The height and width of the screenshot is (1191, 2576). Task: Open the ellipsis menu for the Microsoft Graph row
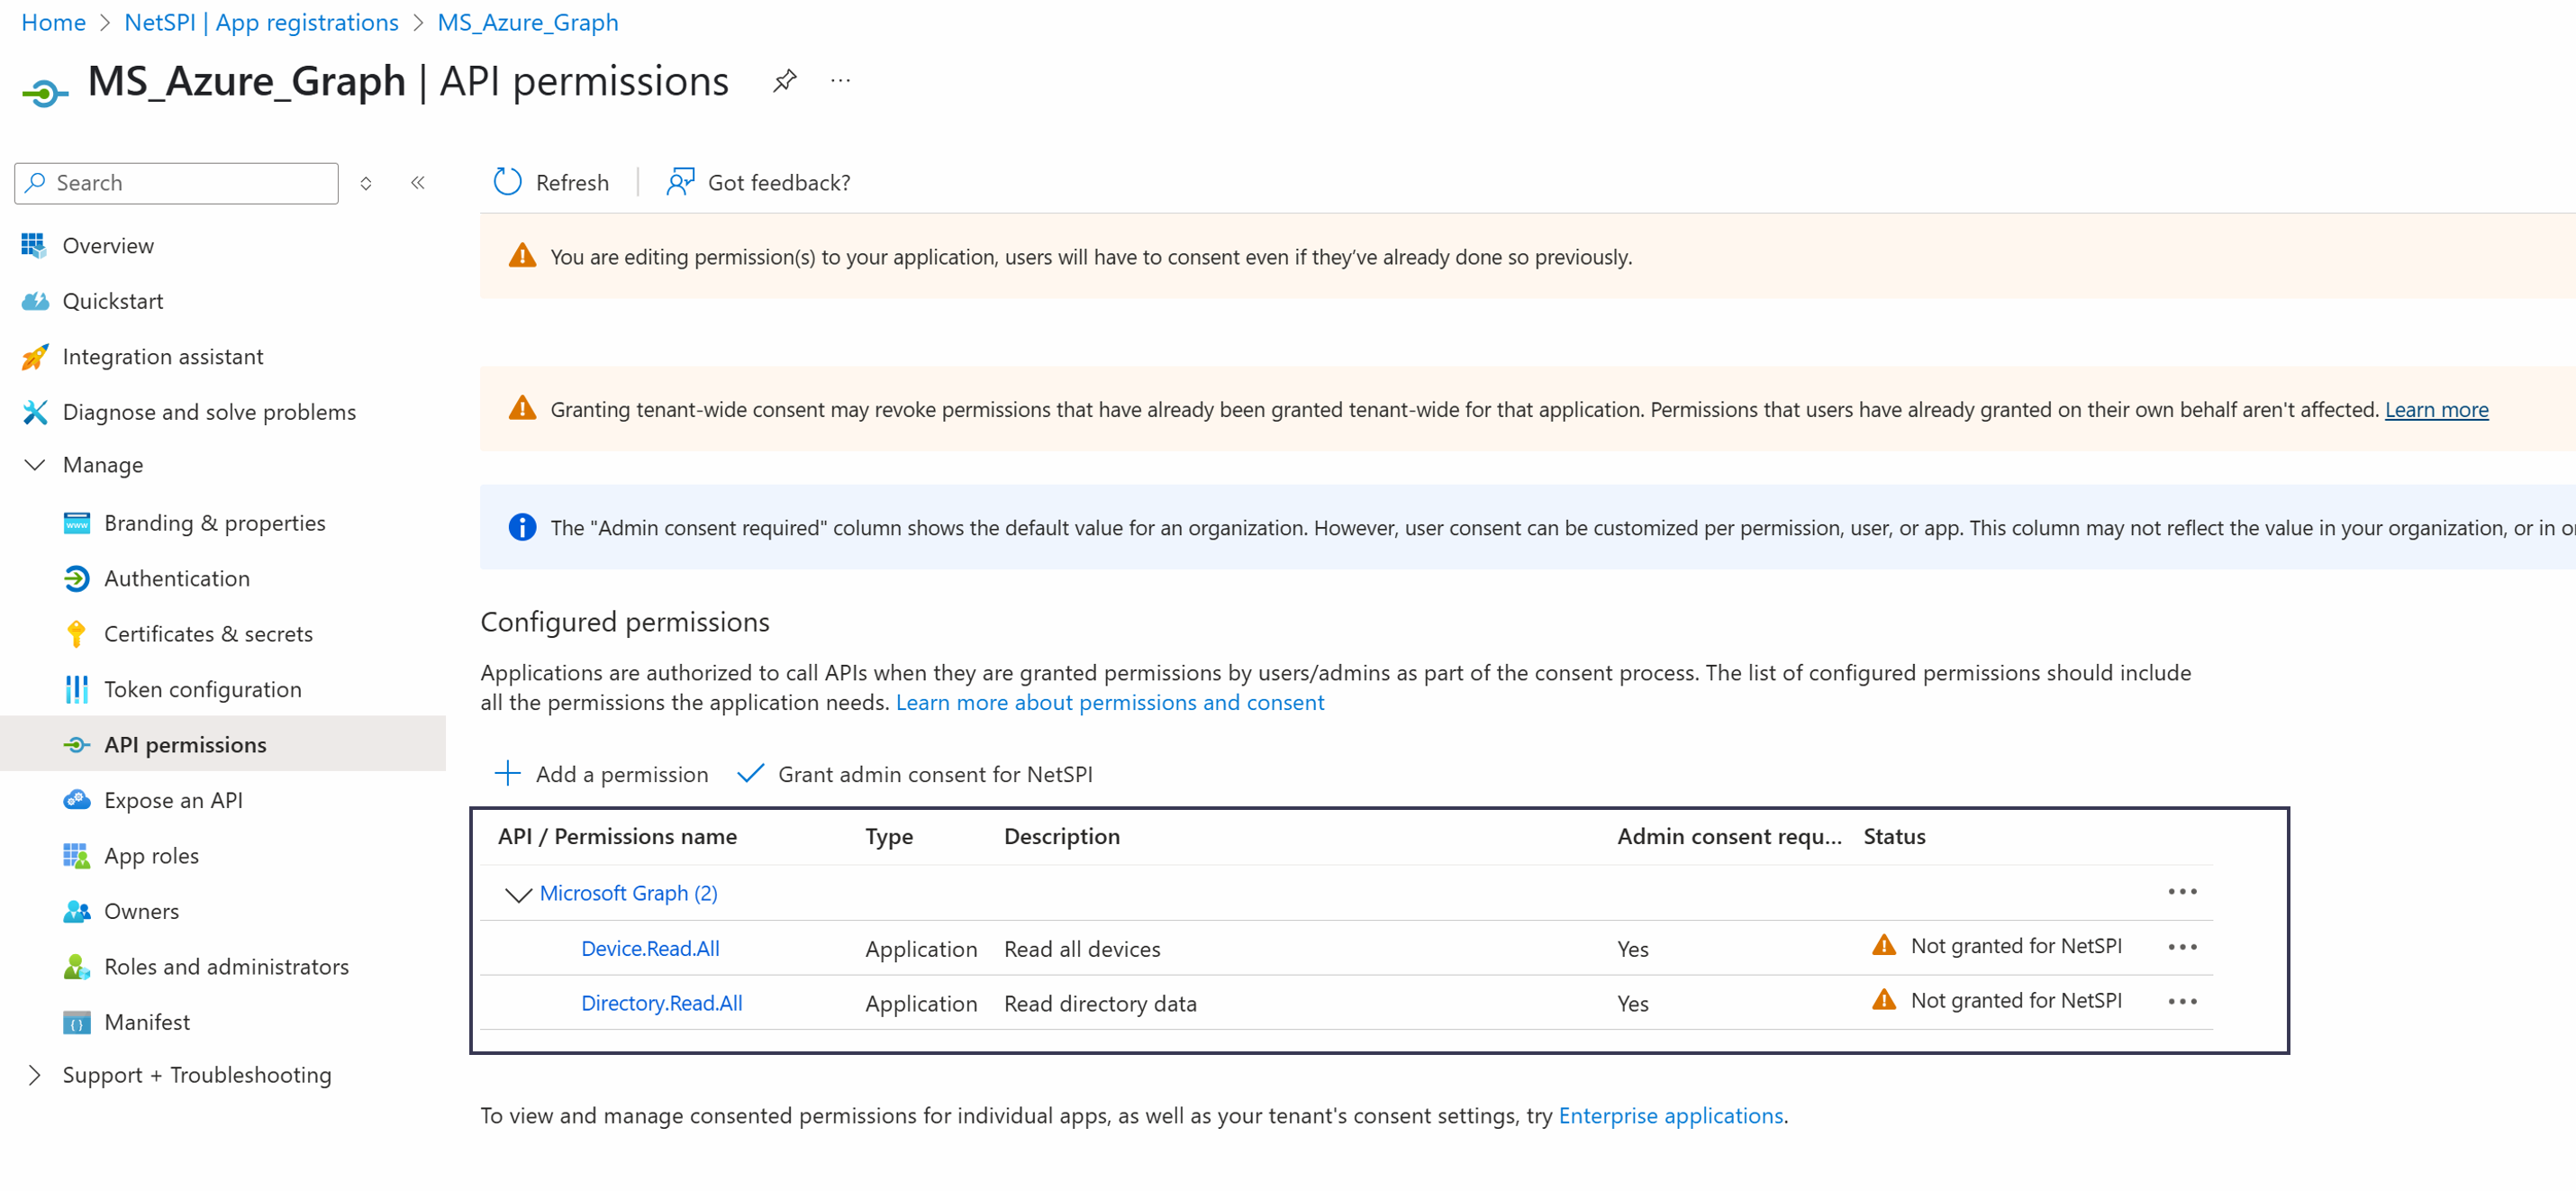click(x=2182, y=891)
